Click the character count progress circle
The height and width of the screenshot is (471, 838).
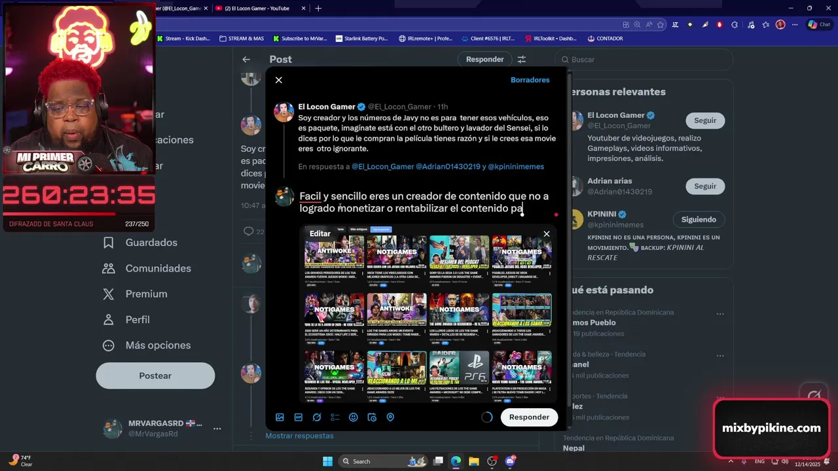pyautogui.click(x=486, y=417)
